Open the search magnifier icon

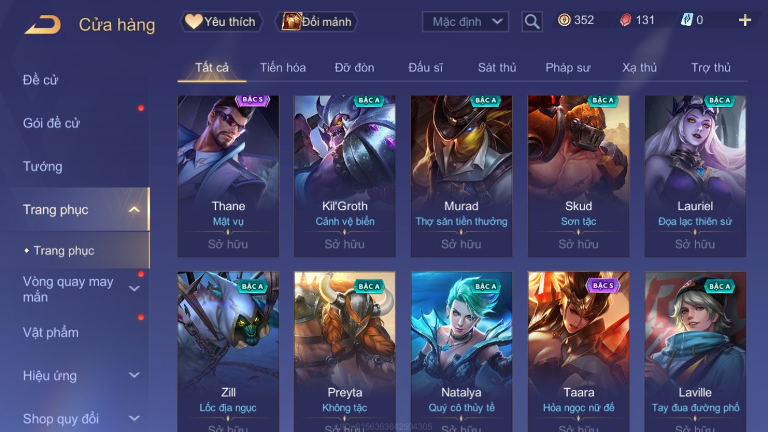(532, 22)
